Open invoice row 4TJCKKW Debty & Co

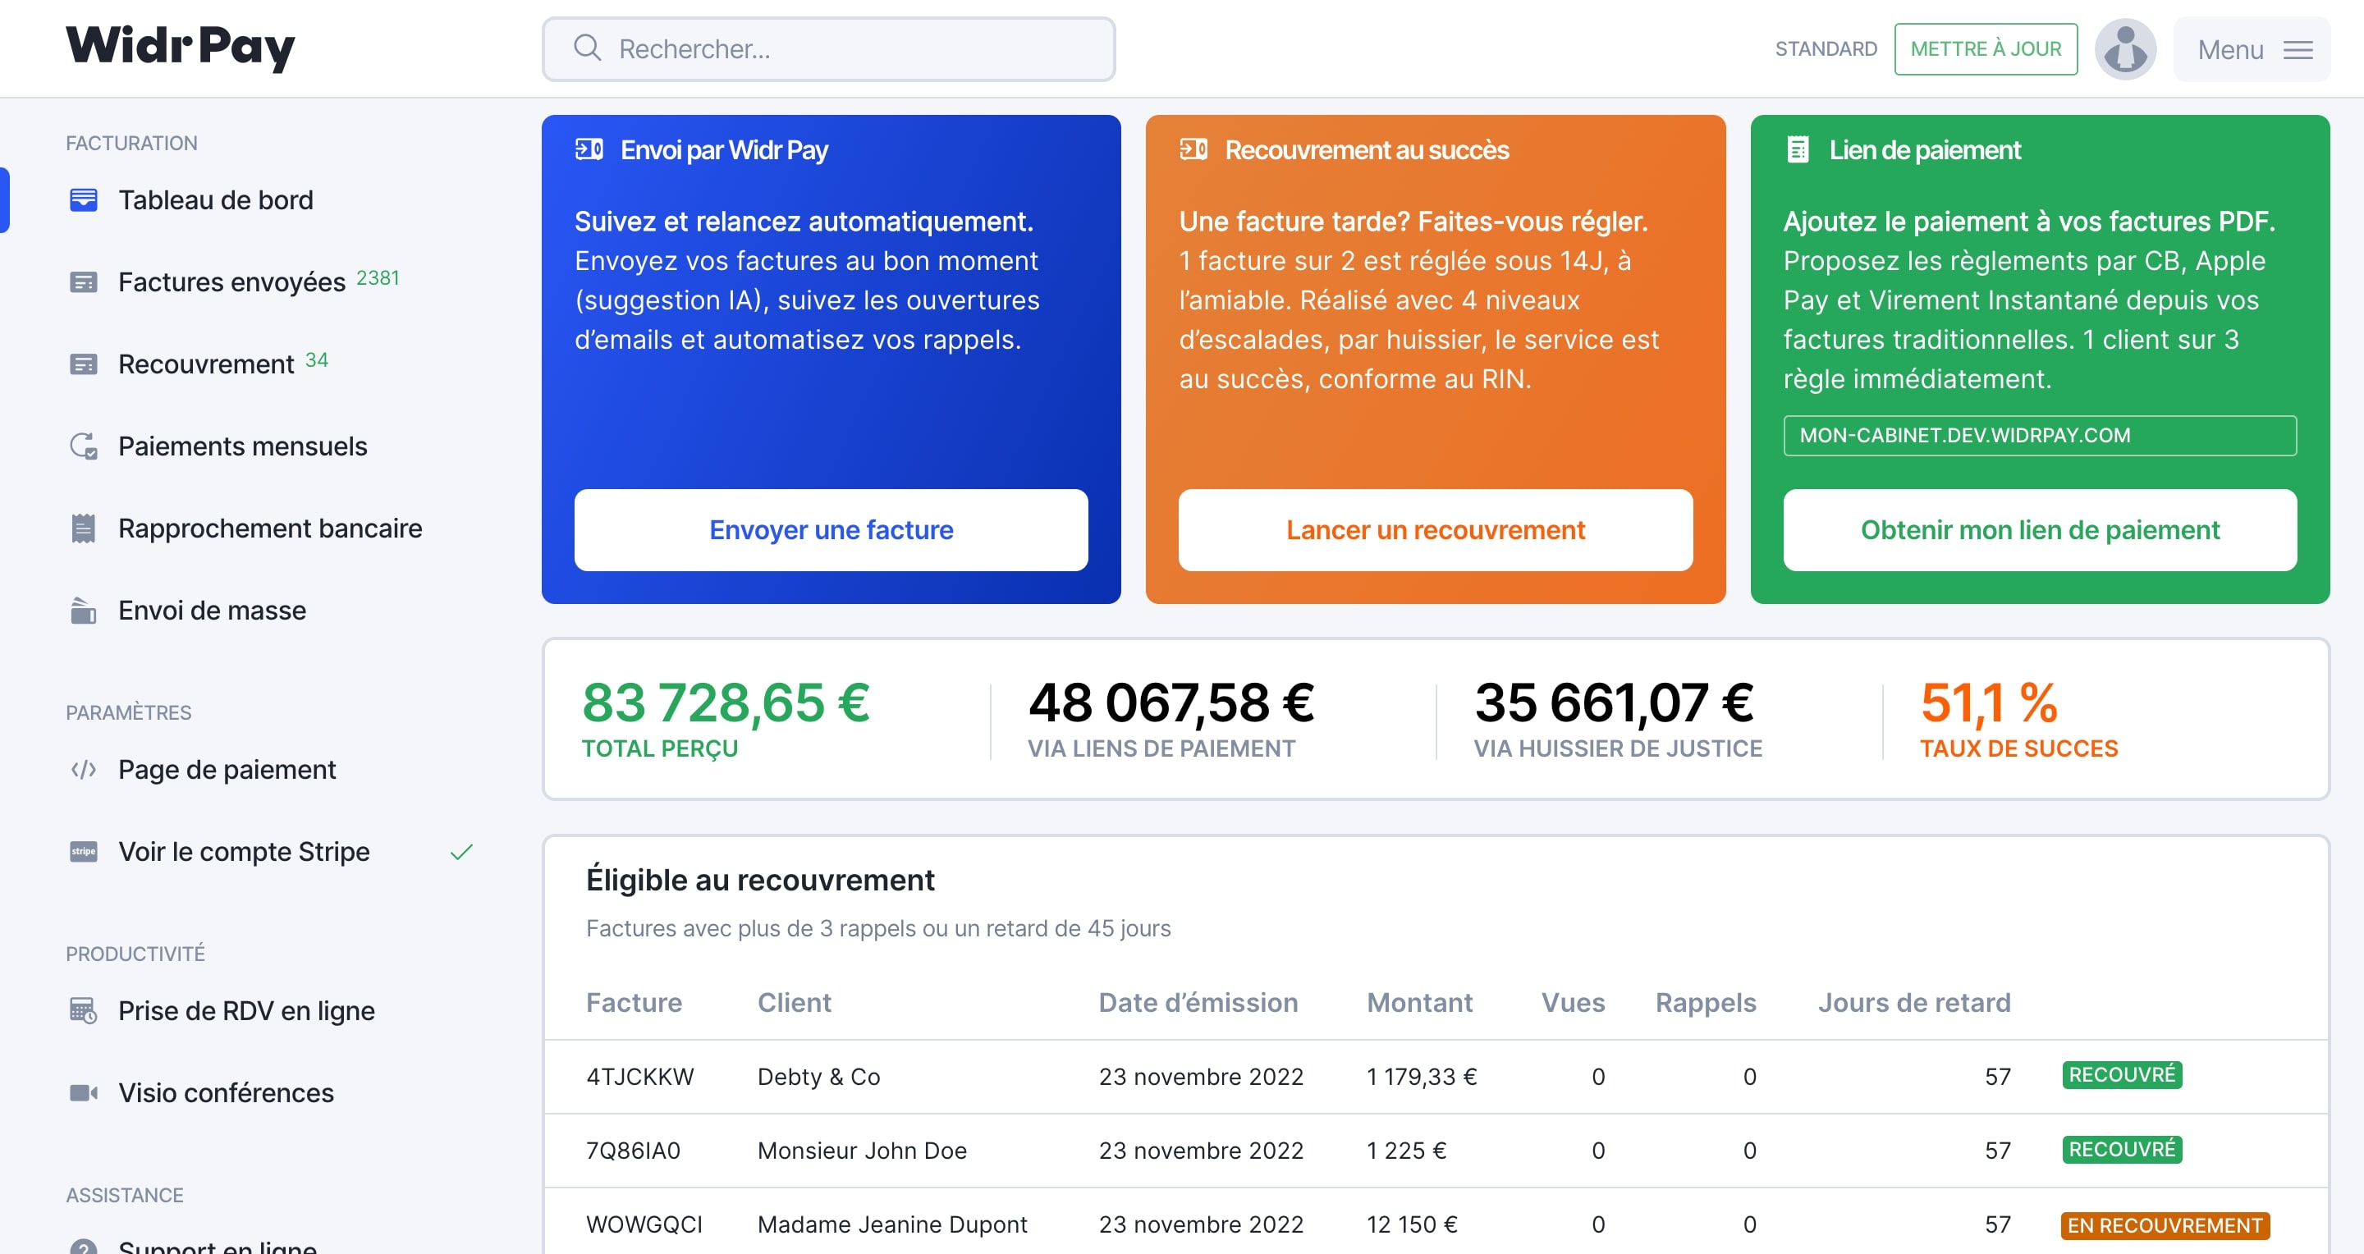coord(1436,1077)
